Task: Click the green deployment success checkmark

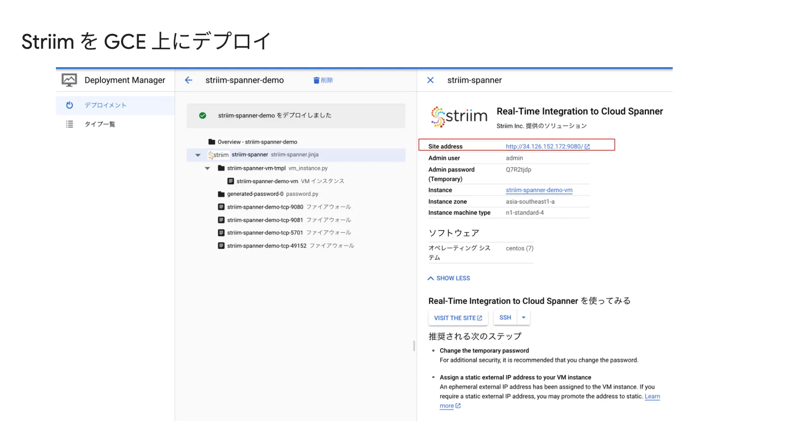Action: coord(203,116)
